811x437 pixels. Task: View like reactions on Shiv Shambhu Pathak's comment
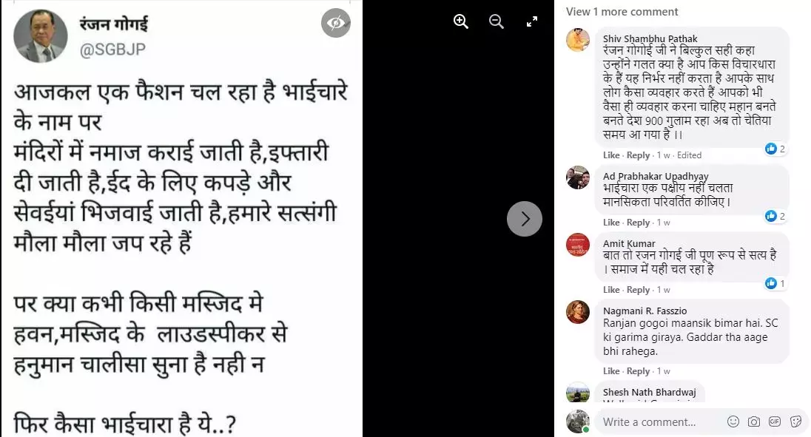[775, 149]
